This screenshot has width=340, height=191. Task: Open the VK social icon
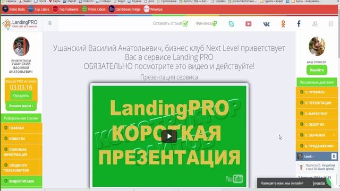click(266, 24)
